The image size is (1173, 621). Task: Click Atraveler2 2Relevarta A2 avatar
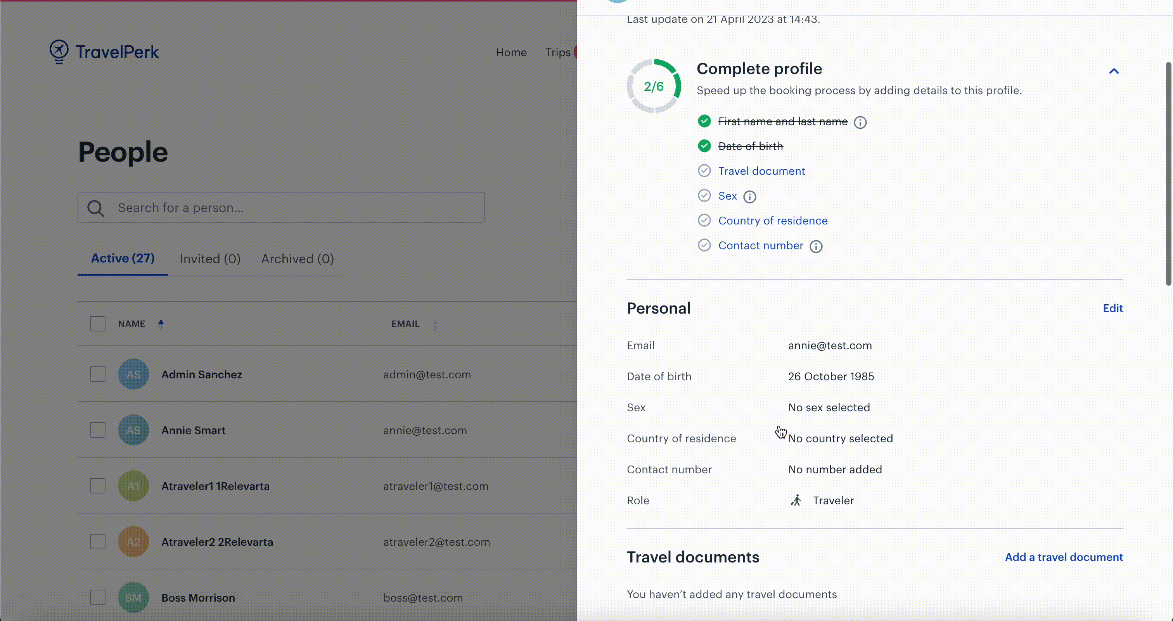tap(133, 542)
